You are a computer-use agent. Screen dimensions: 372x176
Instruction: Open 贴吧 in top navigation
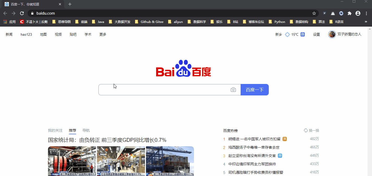pos(73,34)
